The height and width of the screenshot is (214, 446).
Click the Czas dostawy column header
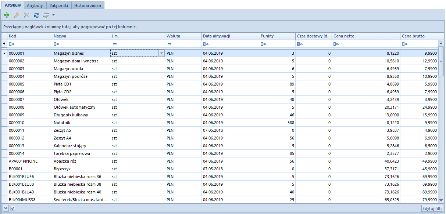(x=313, y=36)
